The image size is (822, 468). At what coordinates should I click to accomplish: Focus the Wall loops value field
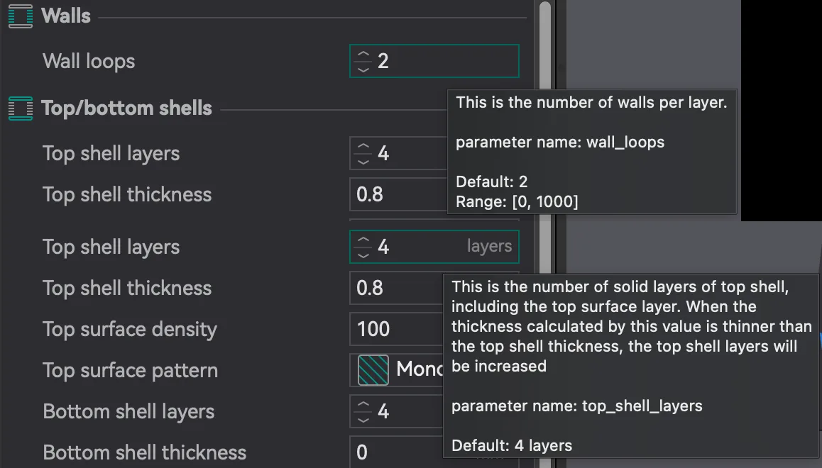[x=434, y=61]
